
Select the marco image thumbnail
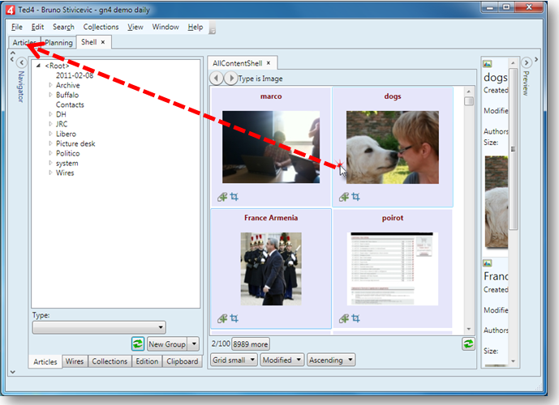tap(271, 147)
